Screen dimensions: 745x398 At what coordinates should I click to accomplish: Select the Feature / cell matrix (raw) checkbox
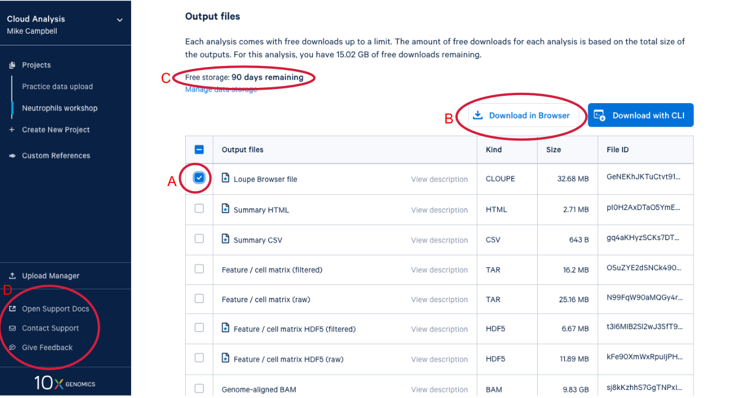[199, 298]
